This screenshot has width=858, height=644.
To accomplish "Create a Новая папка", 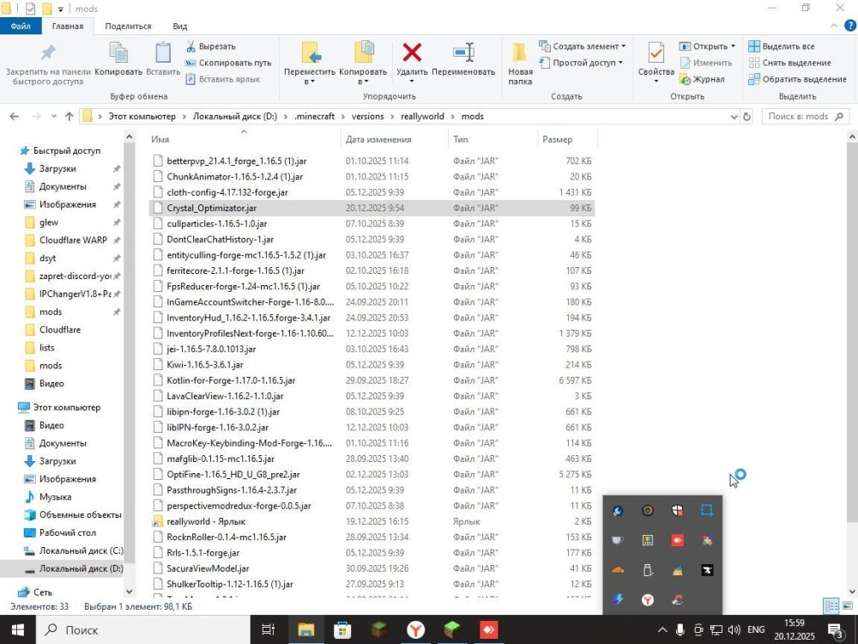I will [x=520, y=64].
